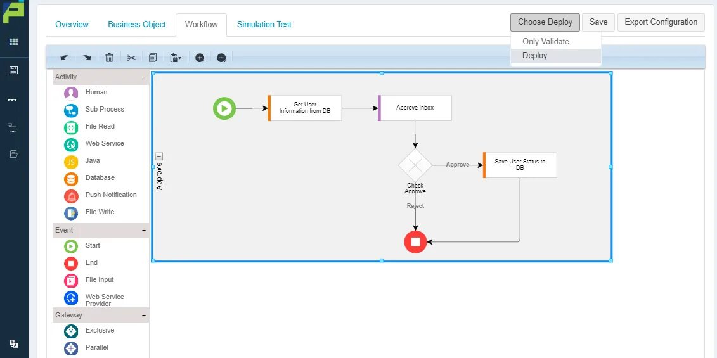Select the red End node on canvas

[415, 242]
